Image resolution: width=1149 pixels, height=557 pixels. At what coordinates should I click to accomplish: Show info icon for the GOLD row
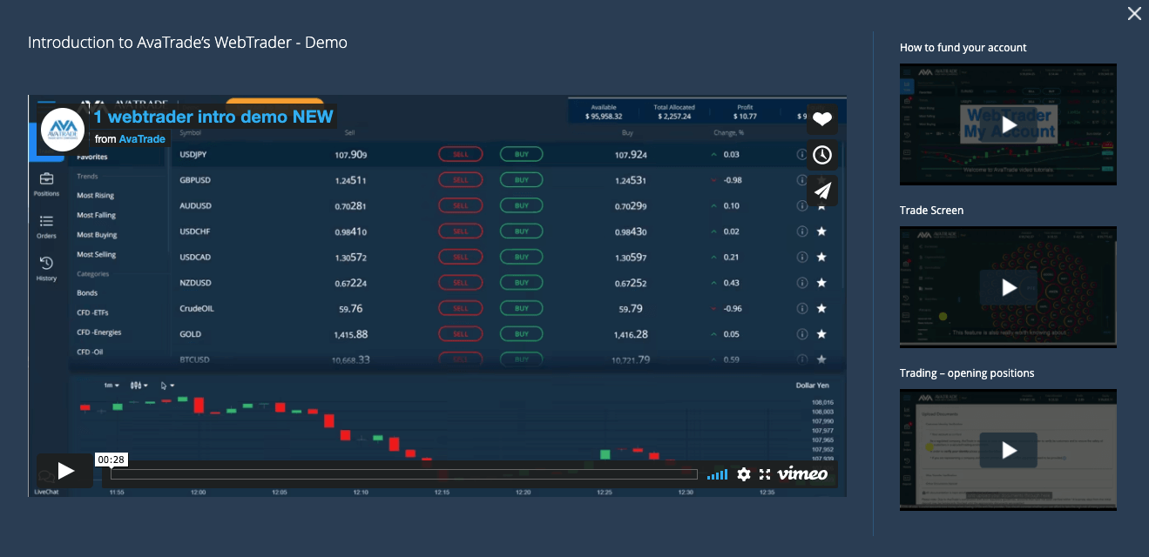click(802, 334)
